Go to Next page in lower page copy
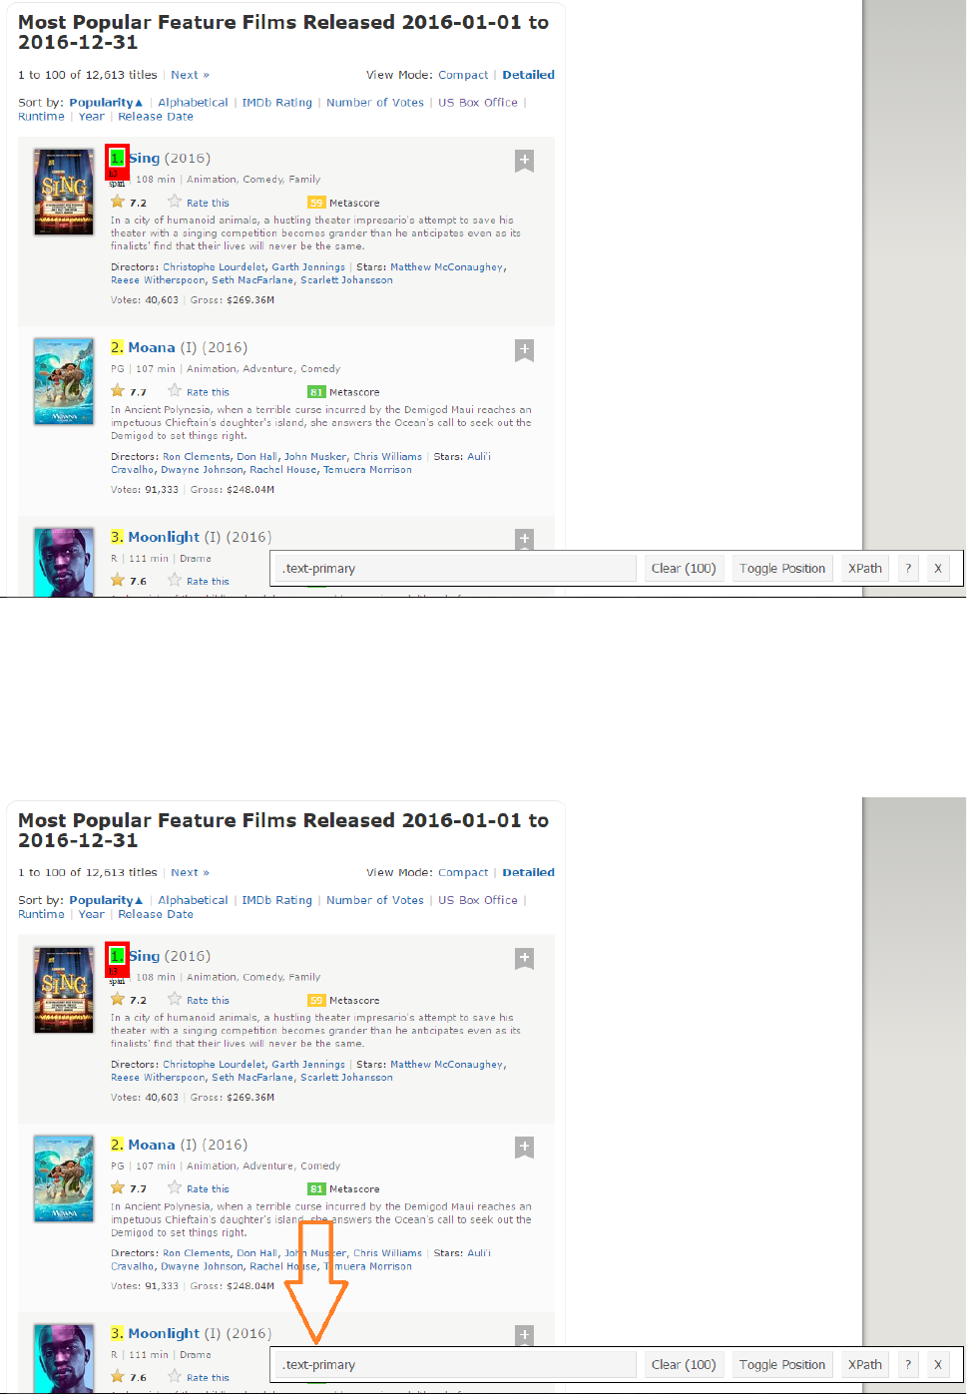967x1394 pixels. point(190,872)
